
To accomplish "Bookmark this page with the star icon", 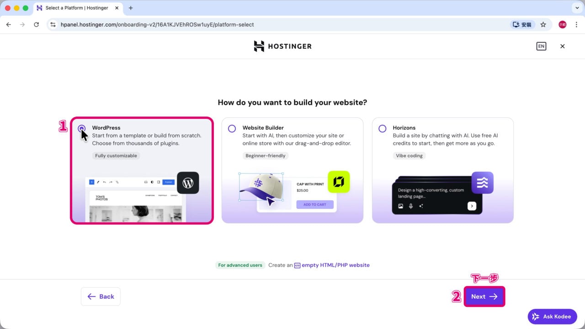I will [x=543, y=25].
